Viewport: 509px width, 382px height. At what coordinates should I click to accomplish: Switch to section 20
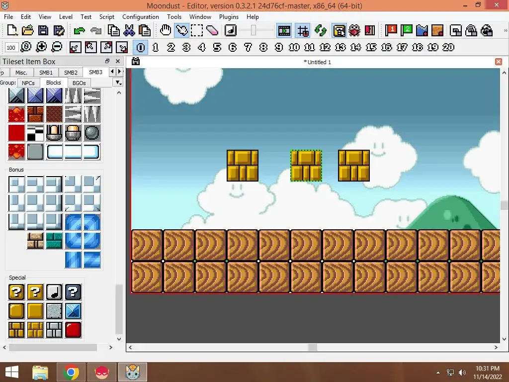point(448,47)
